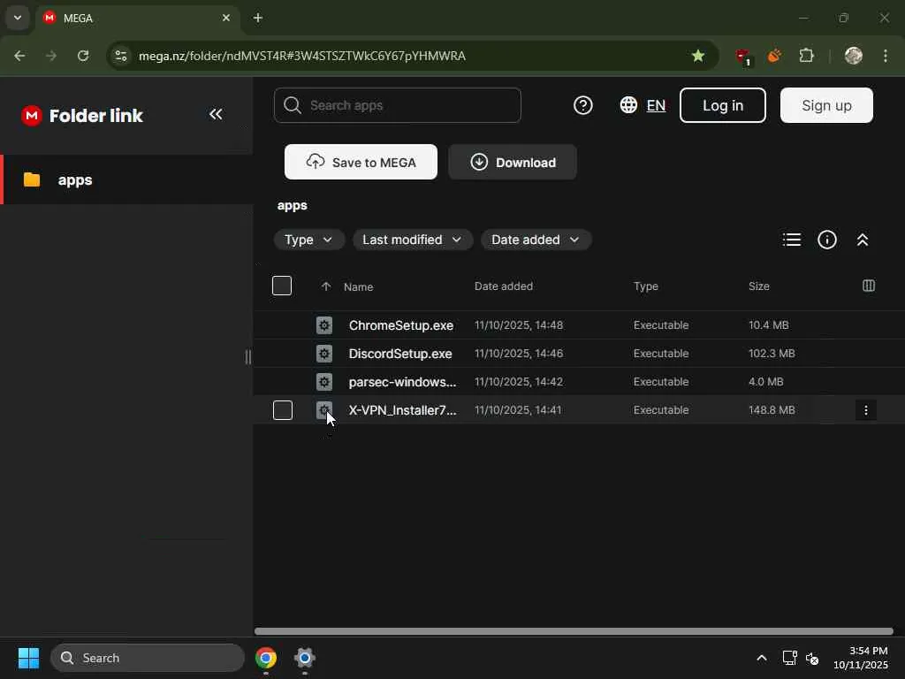The width and height of the screenshot is (905, 679).
Task: Open Settings gear app in taskbar
Action: click(305, 658)
